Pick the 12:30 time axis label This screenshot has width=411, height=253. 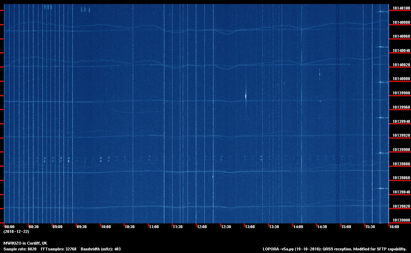(226, 227)
